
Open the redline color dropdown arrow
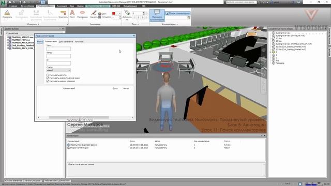point(119,13)
